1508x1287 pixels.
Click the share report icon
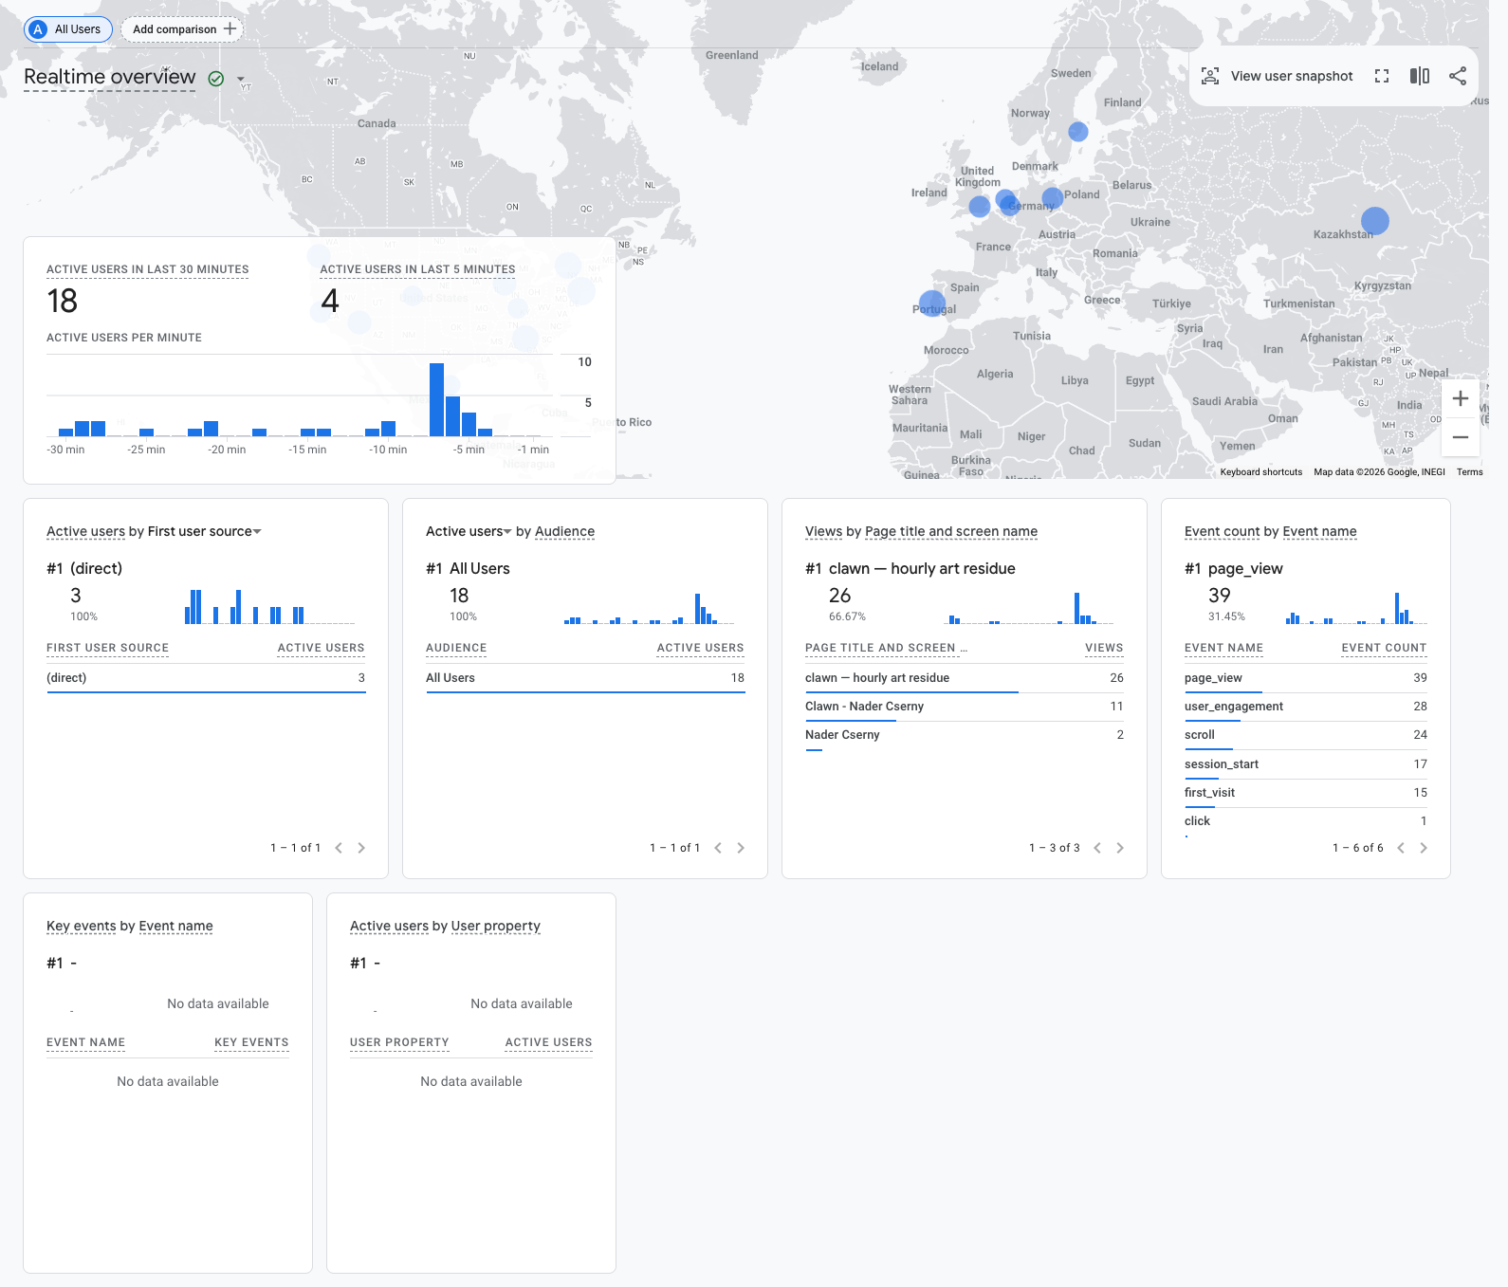(1458, 76)
